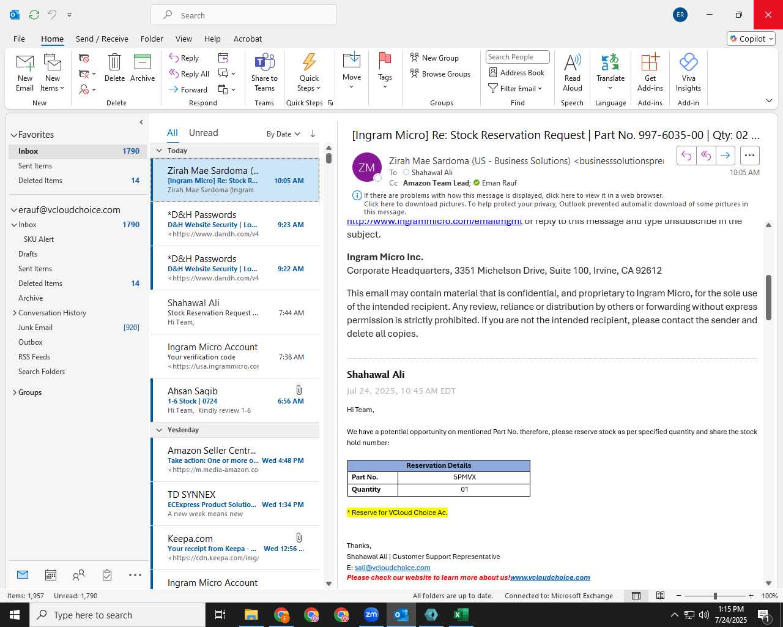
Task: Click the Search People field
Action: tap(518, 57)
